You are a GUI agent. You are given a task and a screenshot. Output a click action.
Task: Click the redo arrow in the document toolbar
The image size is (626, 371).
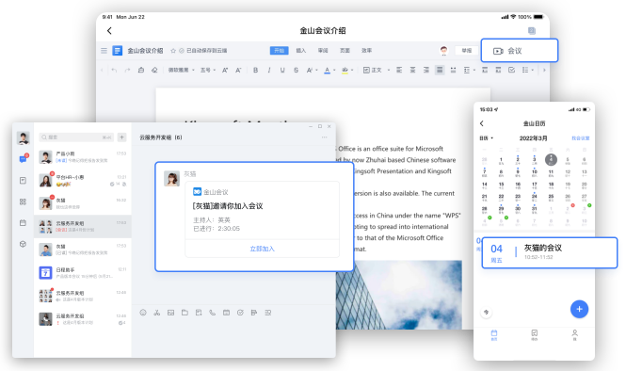127,71
